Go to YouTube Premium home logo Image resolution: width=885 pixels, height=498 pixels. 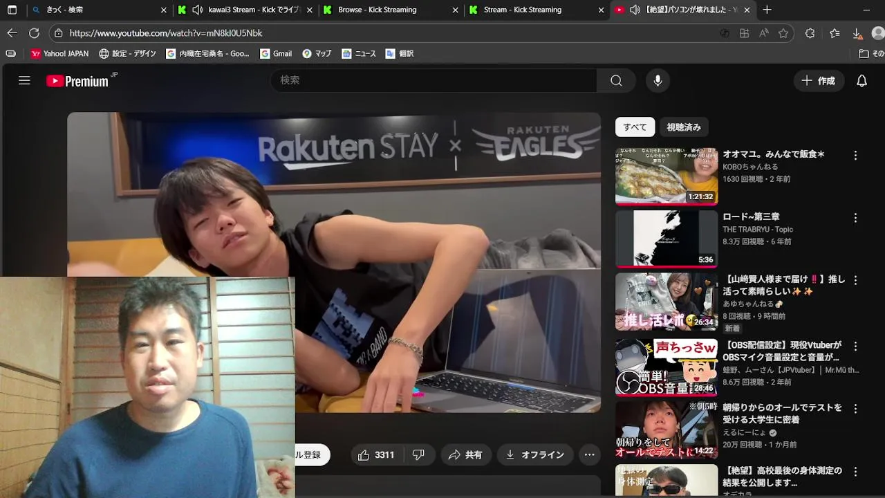click(78, 81)
